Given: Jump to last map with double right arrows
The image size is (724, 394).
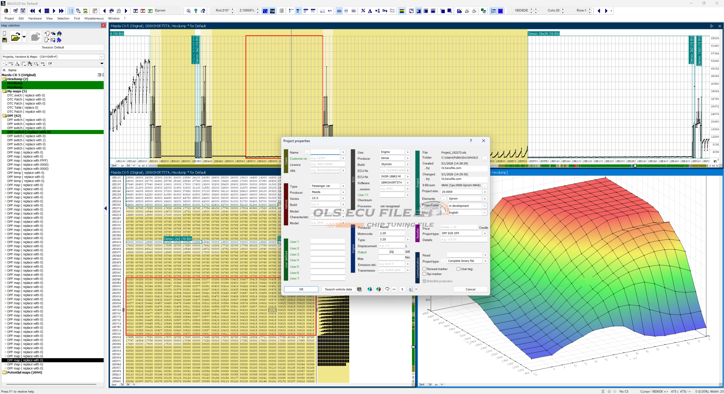Looking at the screenshot, I should (61, 11).
